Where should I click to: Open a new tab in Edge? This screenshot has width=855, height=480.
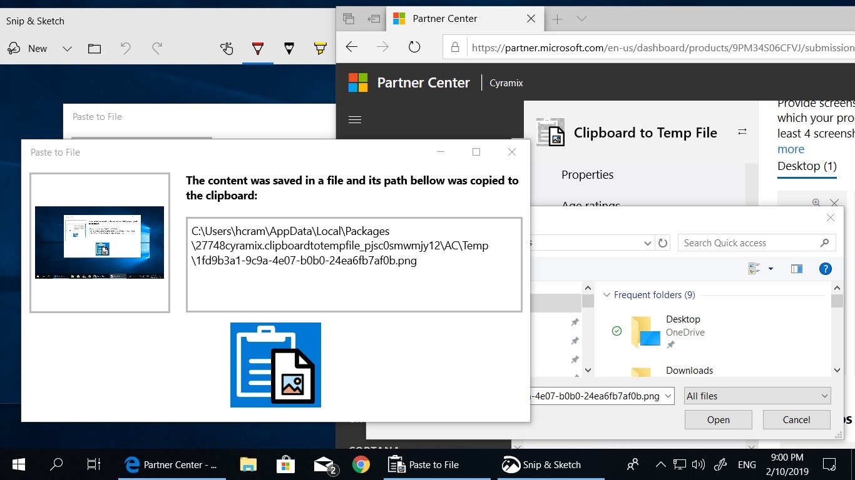tap(557, 19)
